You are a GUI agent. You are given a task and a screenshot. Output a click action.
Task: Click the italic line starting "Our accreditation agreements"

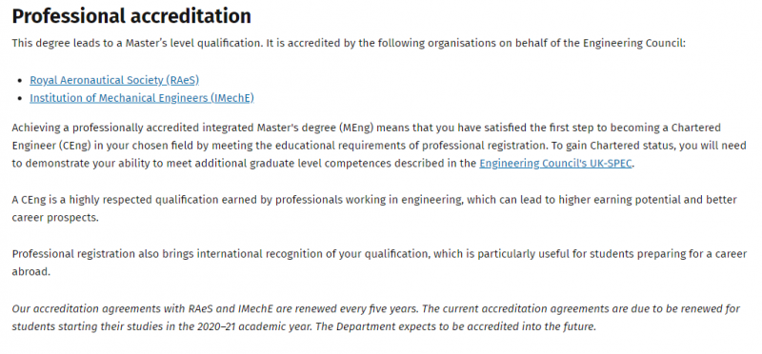375,309
